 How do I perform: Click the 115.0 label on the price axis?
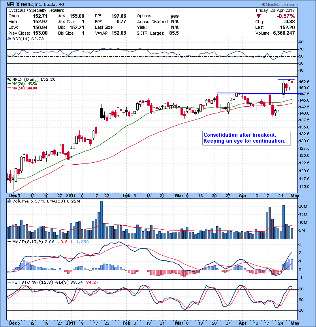coord(304,186)
